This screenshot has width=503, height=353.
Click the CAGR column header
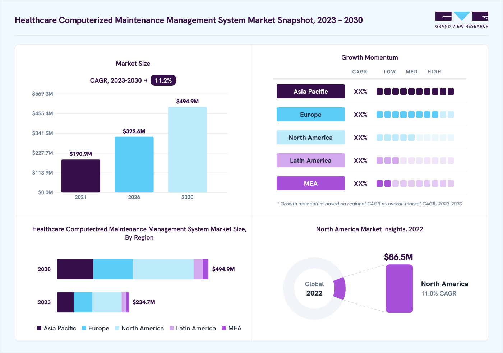pyautogui.click(x=360, y=72)
